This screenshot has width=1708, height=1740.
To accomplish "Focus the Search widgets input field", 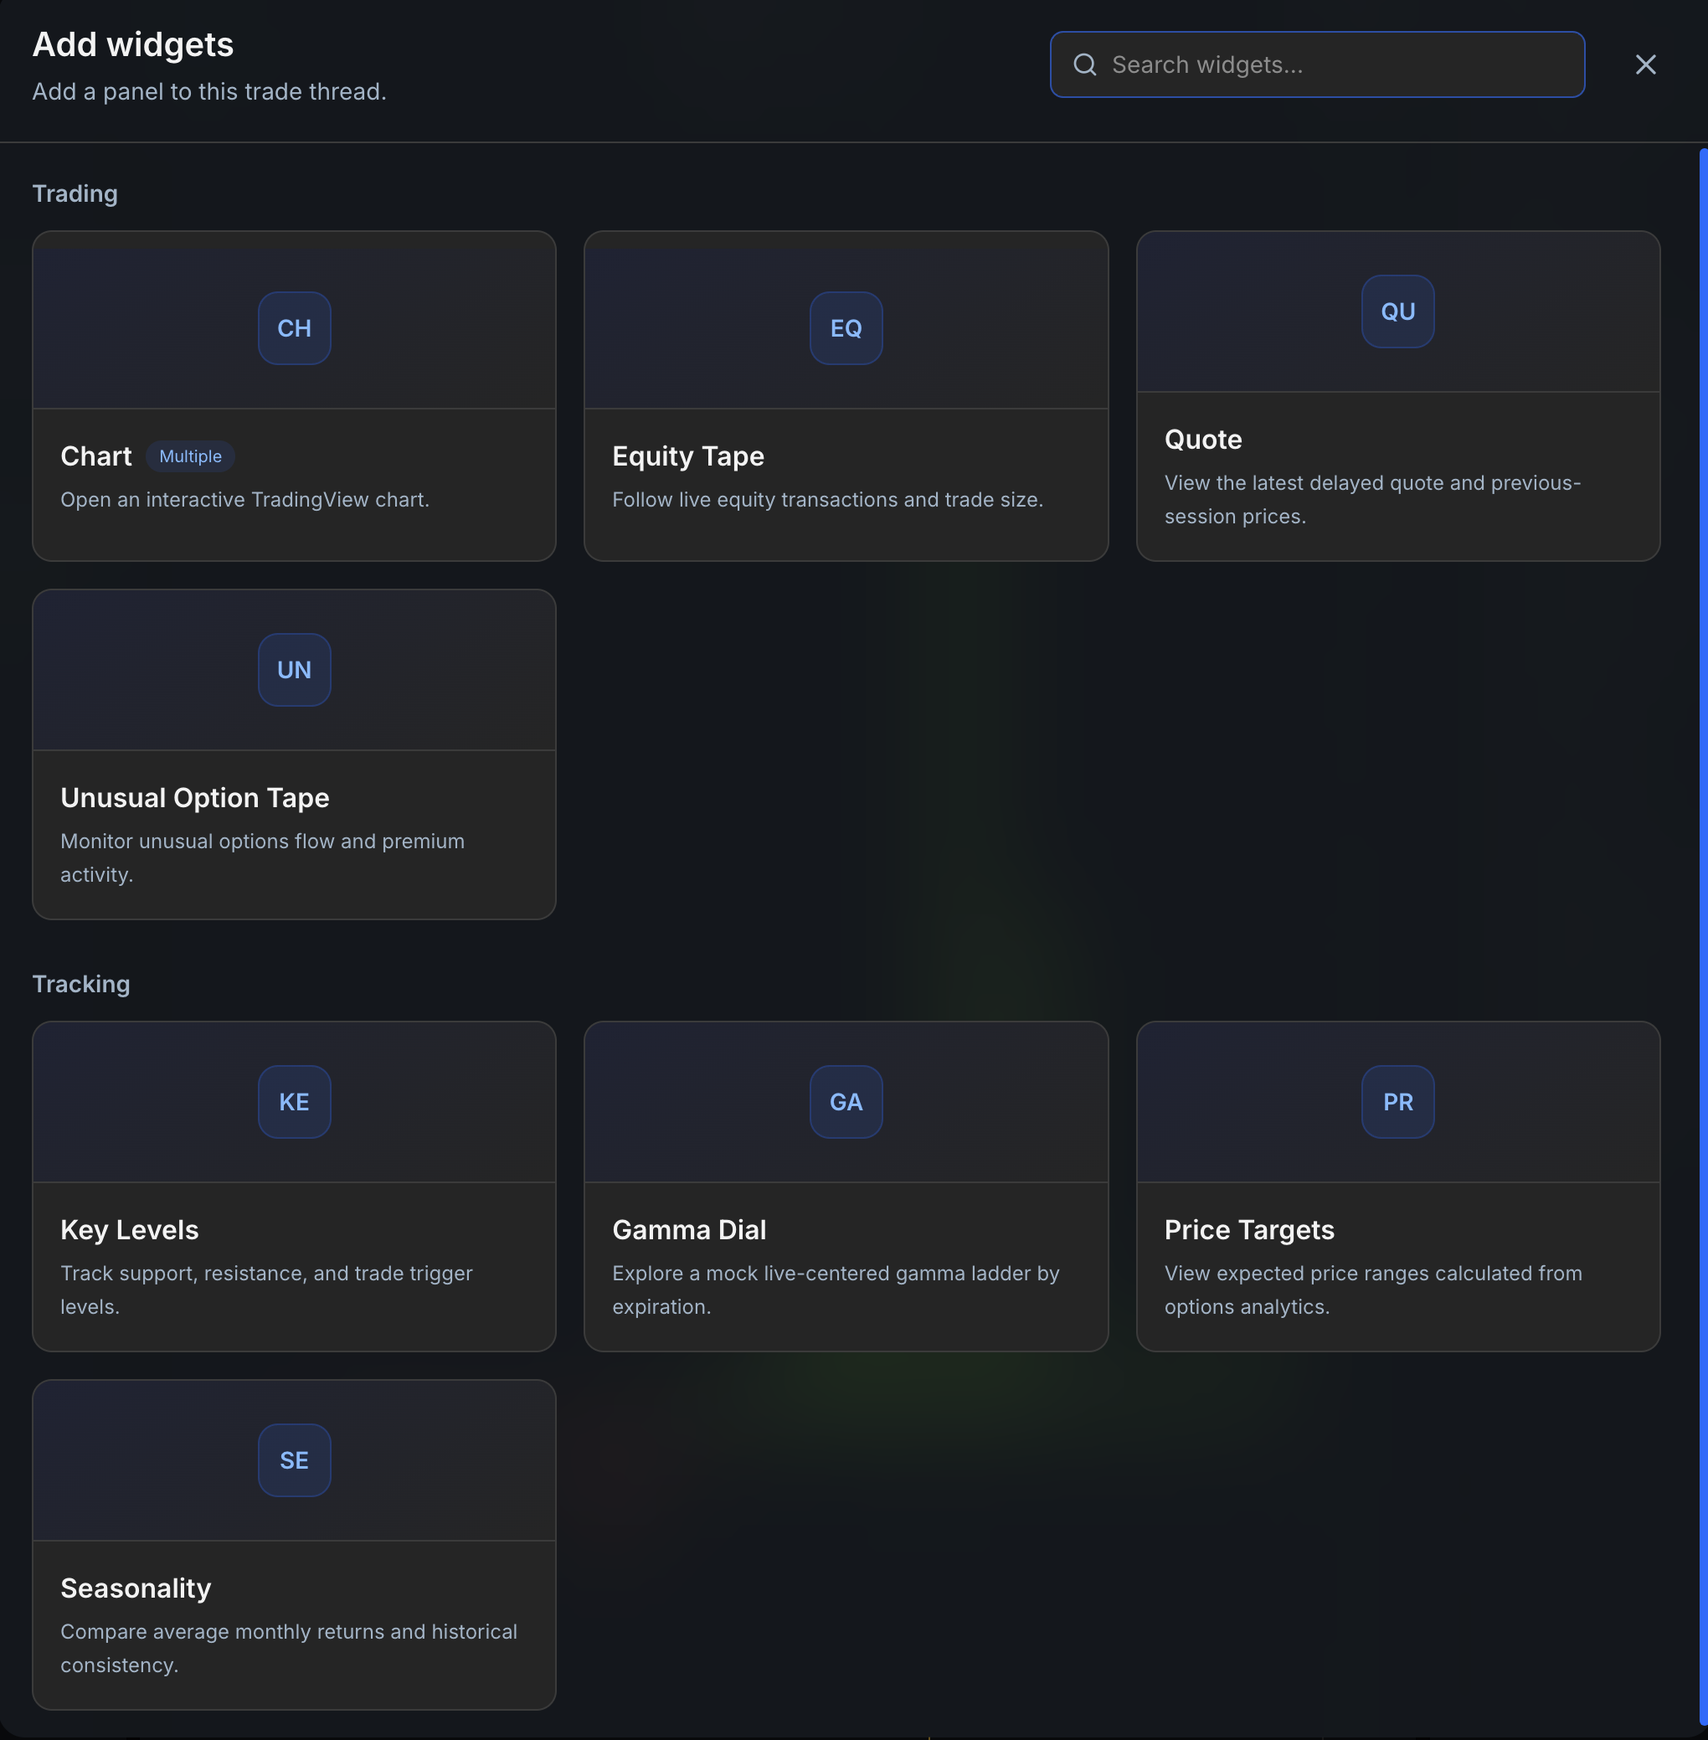I will tap(1317, 64).
